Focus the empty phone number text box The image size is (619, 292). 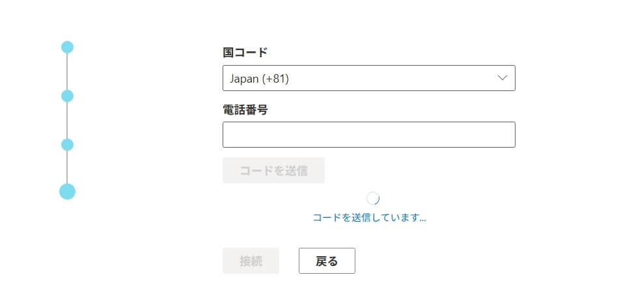click(368, 135)
